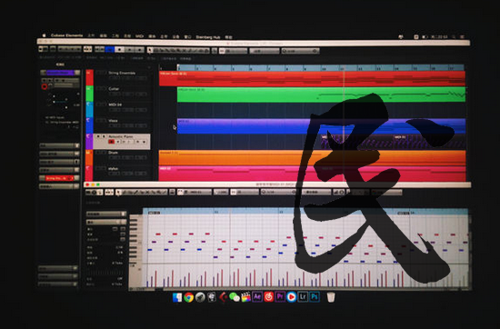Viewport: 500px width, 329px height.
Task: Launch Premiere Pro from the dock
Action: click(x=280, y=297)
